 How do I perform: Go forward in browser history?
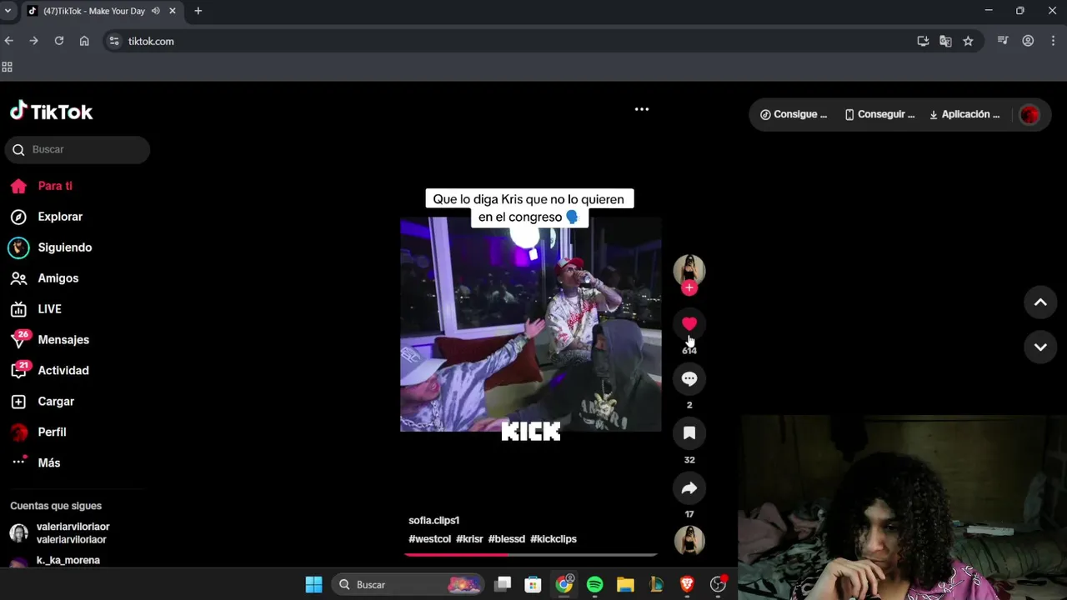click(x=34, y=41)
